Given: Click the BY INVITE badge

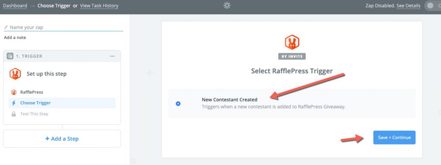Looking at the screenshot, I should (x=292, y=56).
